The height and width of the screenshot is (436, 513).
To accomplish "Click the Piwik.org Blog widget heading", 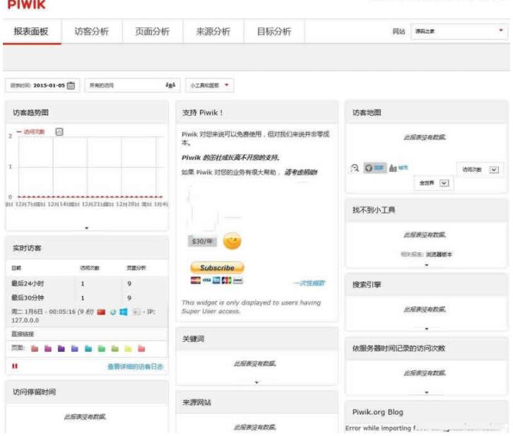I will 377,412.
